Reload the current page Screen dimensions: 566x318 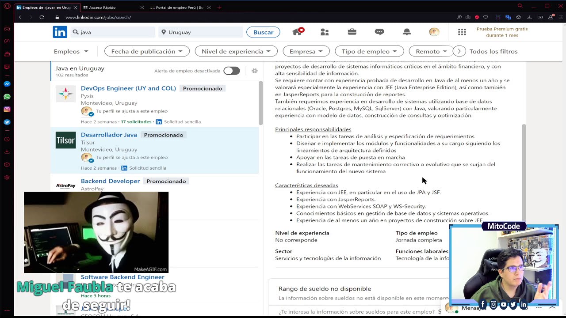[42, 17]
